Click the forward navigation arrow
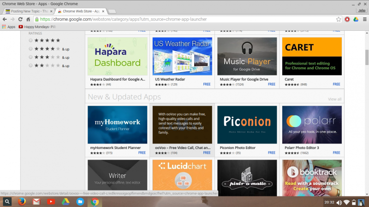Image resolution: width=369 pixels, height=207 pixels. (12, 19)
